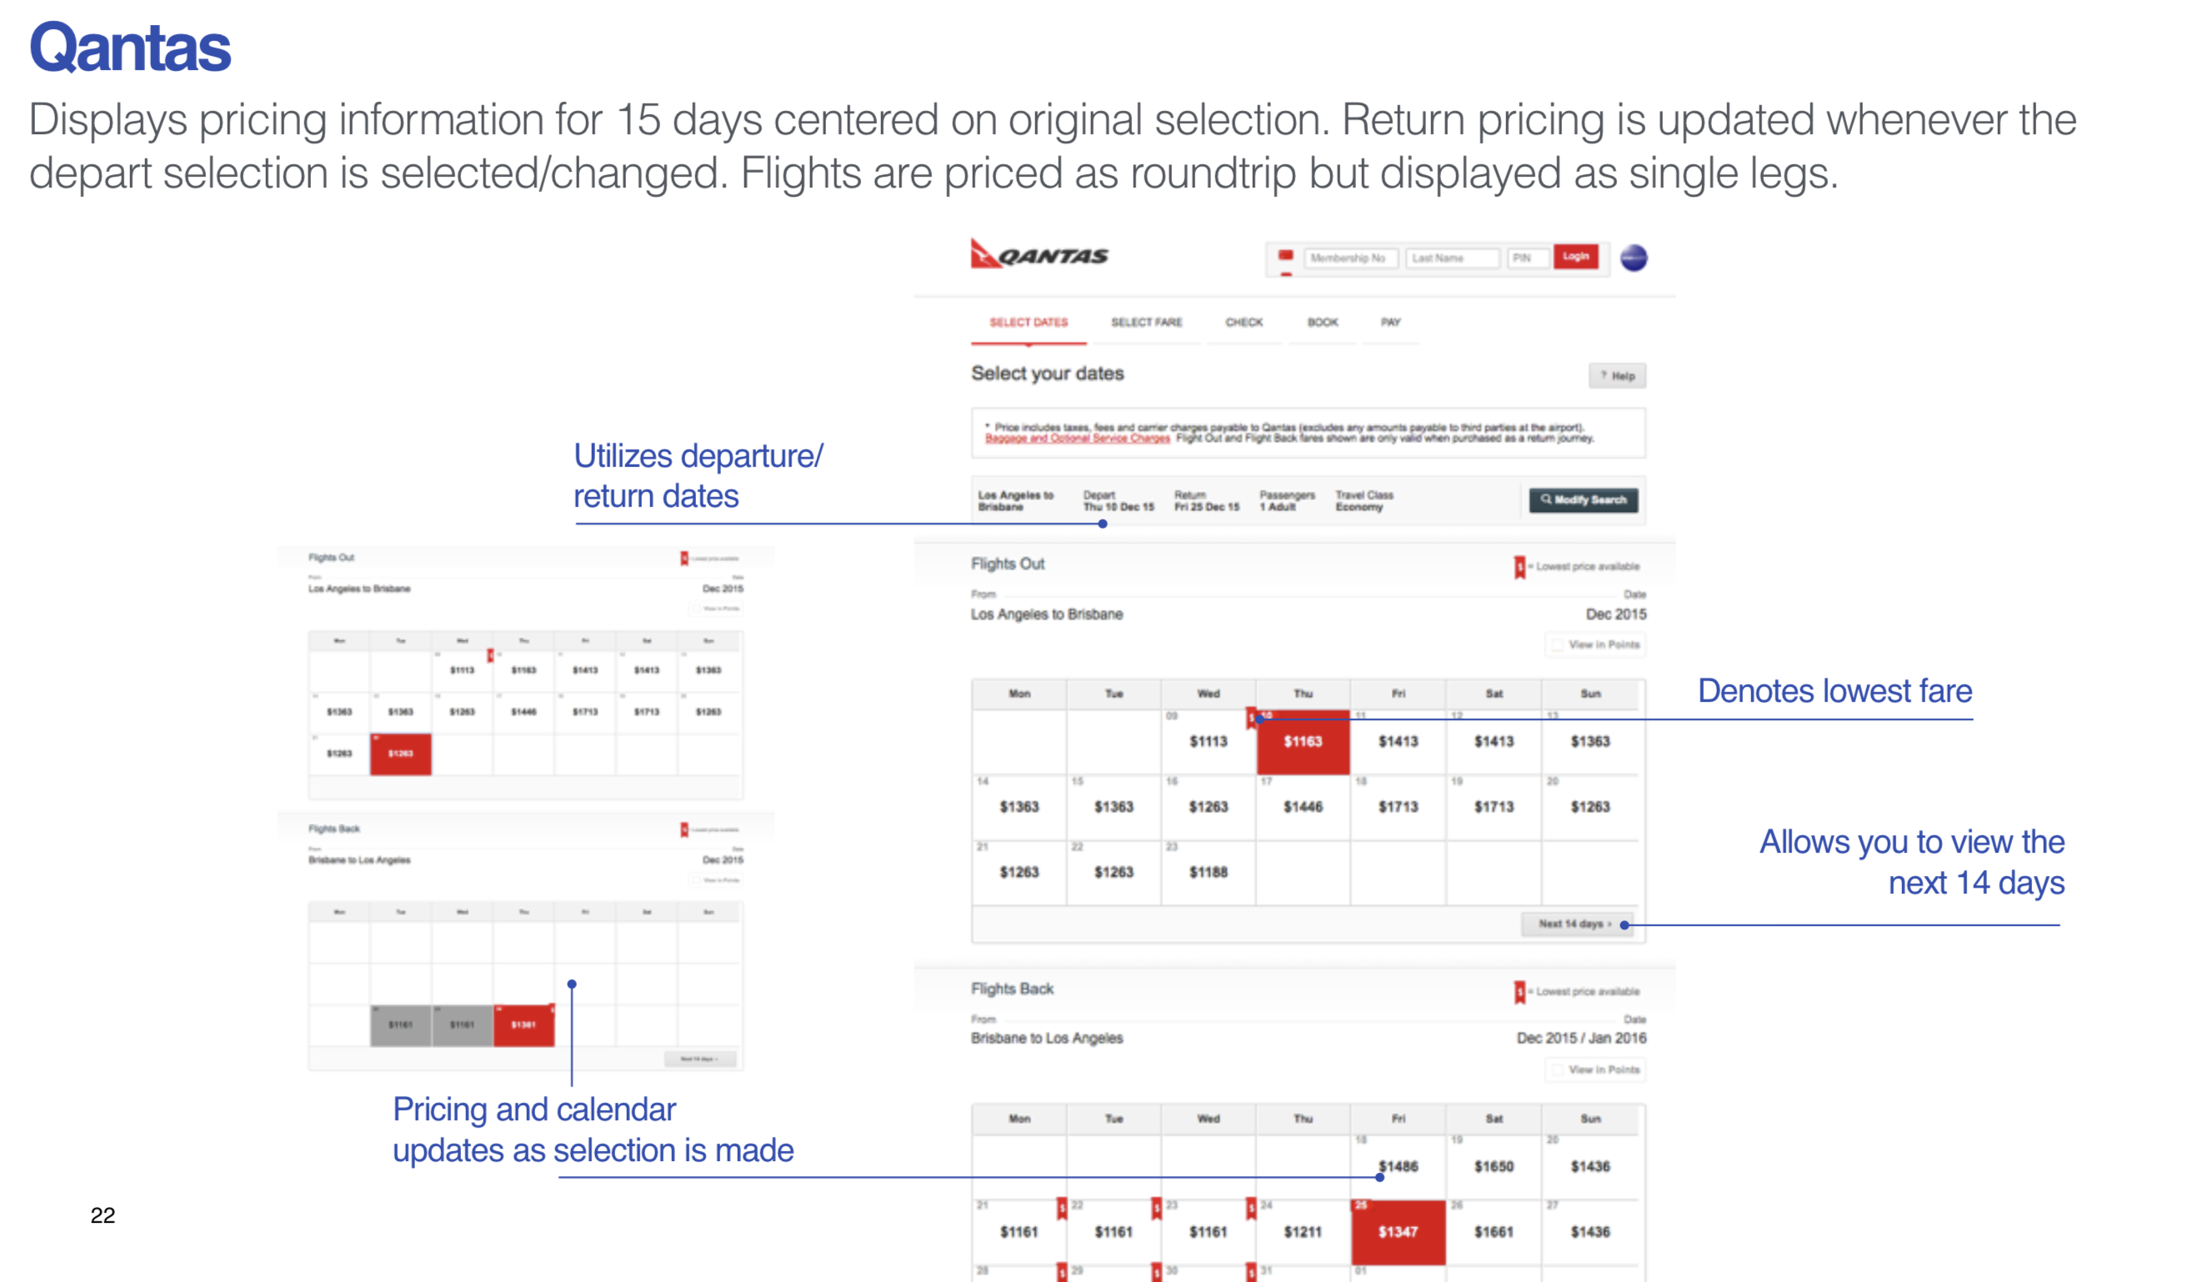Image resolution: width=2212 pixels, height=1282 pixels.
Task: Select Wed 16 $1263 outbound fare
Action: pyautogui.click(x=1208, y=807)
